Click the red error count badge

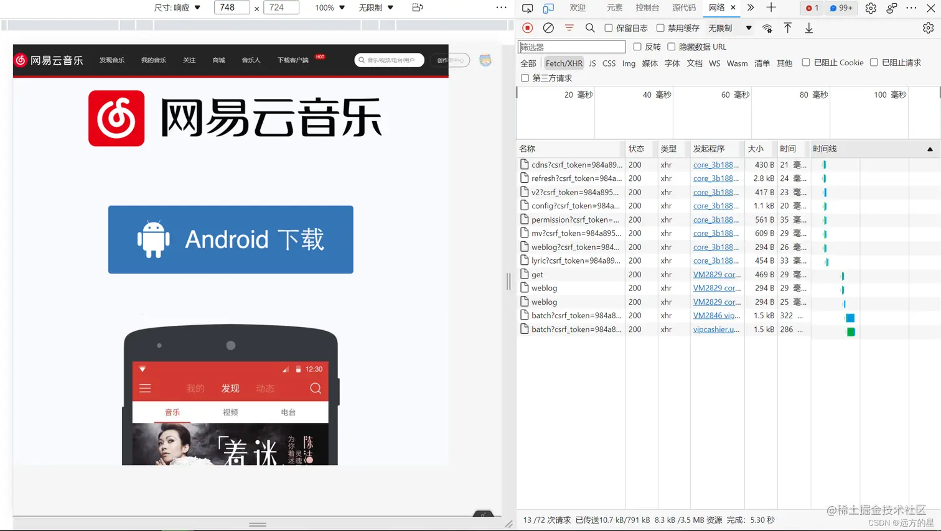pyautogui.click(x=812, y=8)
